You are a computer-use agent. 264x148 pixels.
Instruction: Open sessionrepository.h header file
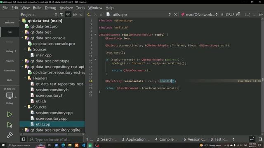52,90
